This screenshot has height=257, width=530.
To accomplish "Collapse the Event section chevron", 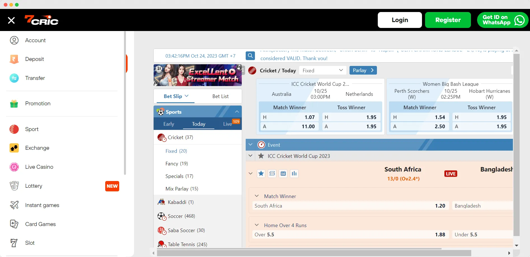I will coord(250,144).
